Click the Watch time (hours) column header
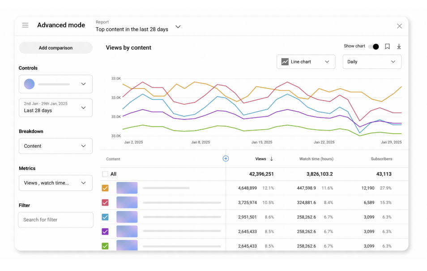427x271 pixels. (x=316, y=159)
